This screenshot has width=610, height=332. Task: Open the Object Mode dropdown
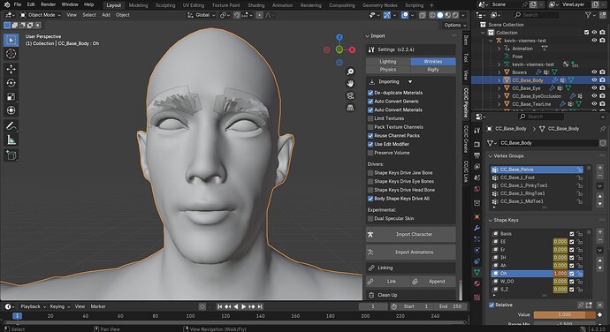point(41,15)
